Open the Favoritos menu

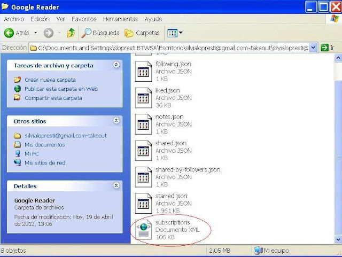tap(84, 19)
